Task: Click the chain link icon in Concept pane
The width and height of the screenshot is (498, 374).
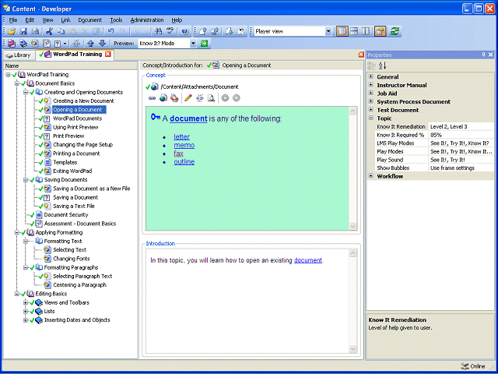Action: tap(152, 98)
